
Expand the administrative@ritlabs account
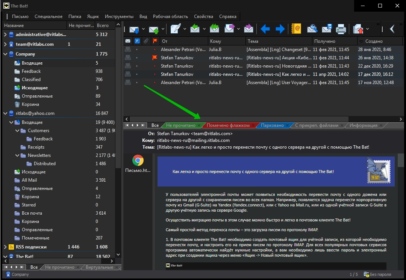pyautogui.click(x=5, y=35)
